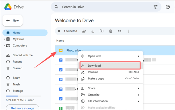
Task: Open Storage in sidebar
Action: click(18, 91)
